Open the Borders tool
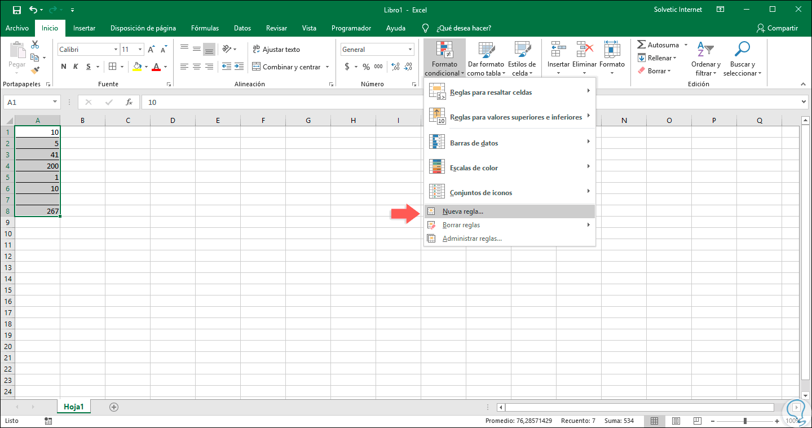This screenshot has height=428, width=812. [112, 67]
